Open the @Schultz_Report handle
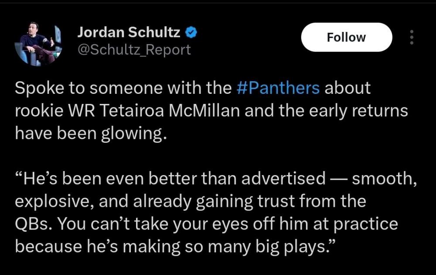The width and height of the screenshot is (436, 275). [x=134, y=50]
